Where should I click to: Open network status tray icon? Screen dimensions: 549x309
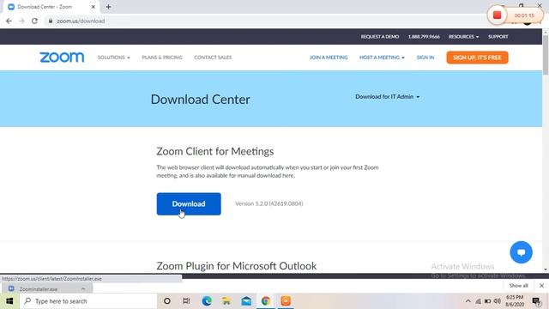[478, 301]
